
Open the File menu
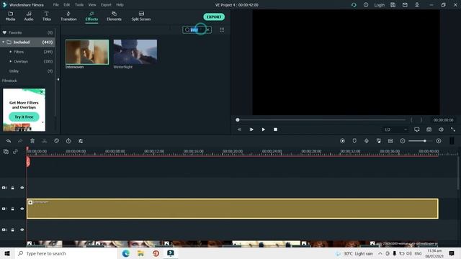point(56,5)
